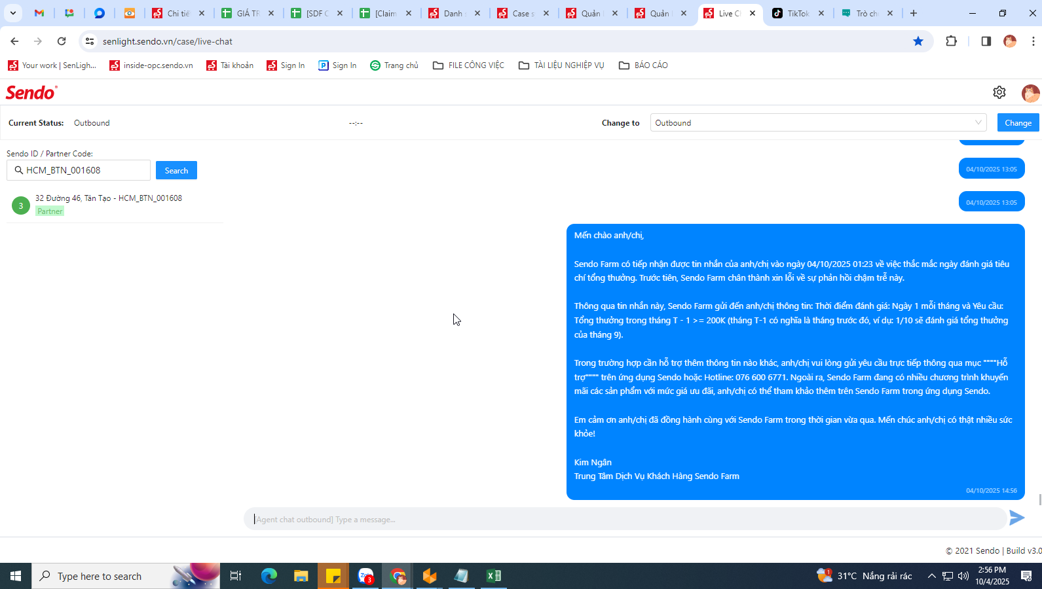Go back to previous page

point(14,41)
